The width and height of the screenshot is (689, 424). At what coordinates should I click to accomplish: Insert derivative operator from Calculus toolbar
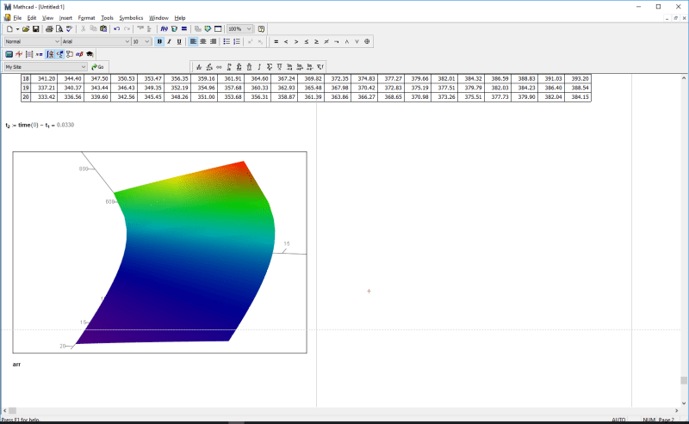pos(199,67)
